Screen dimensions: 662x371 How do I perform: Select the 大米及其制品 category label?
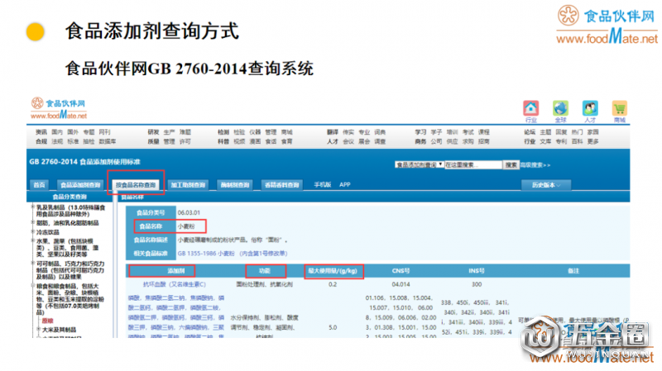59,330
